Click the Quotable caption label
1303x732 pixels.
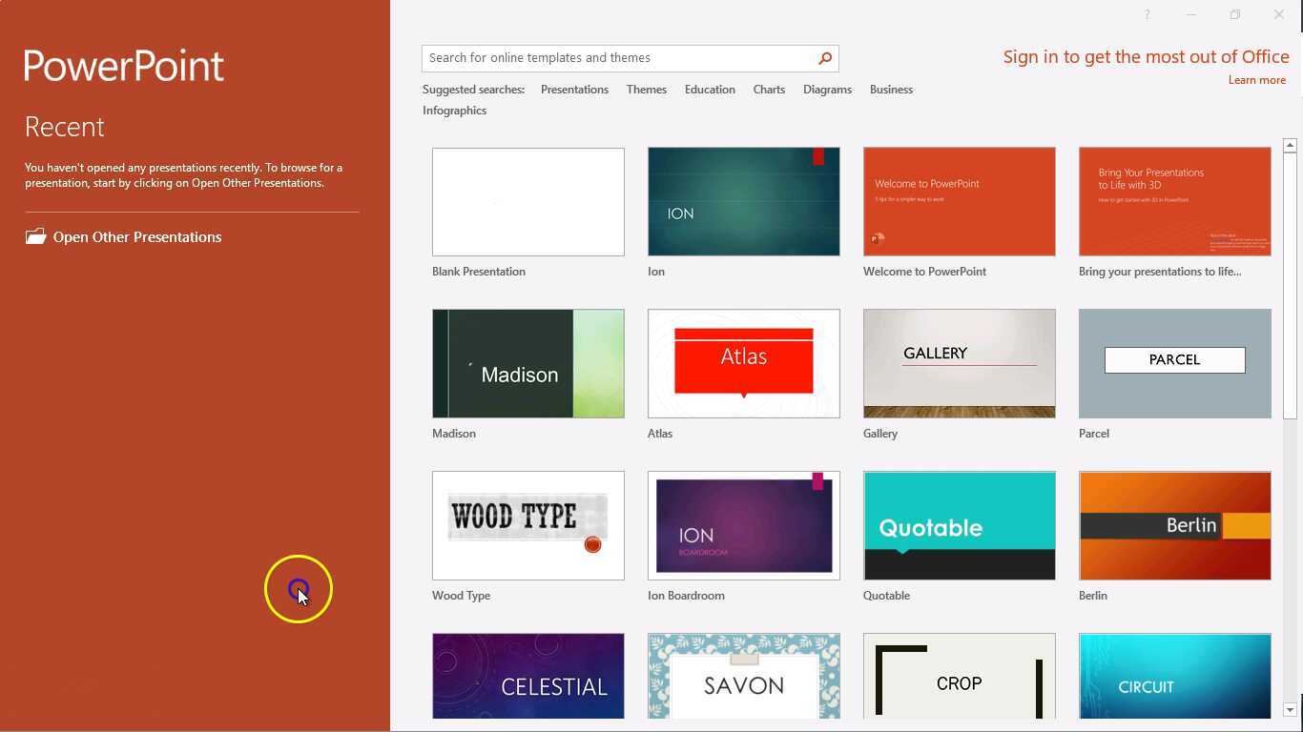pyautogui.click(x=887, y=596)
